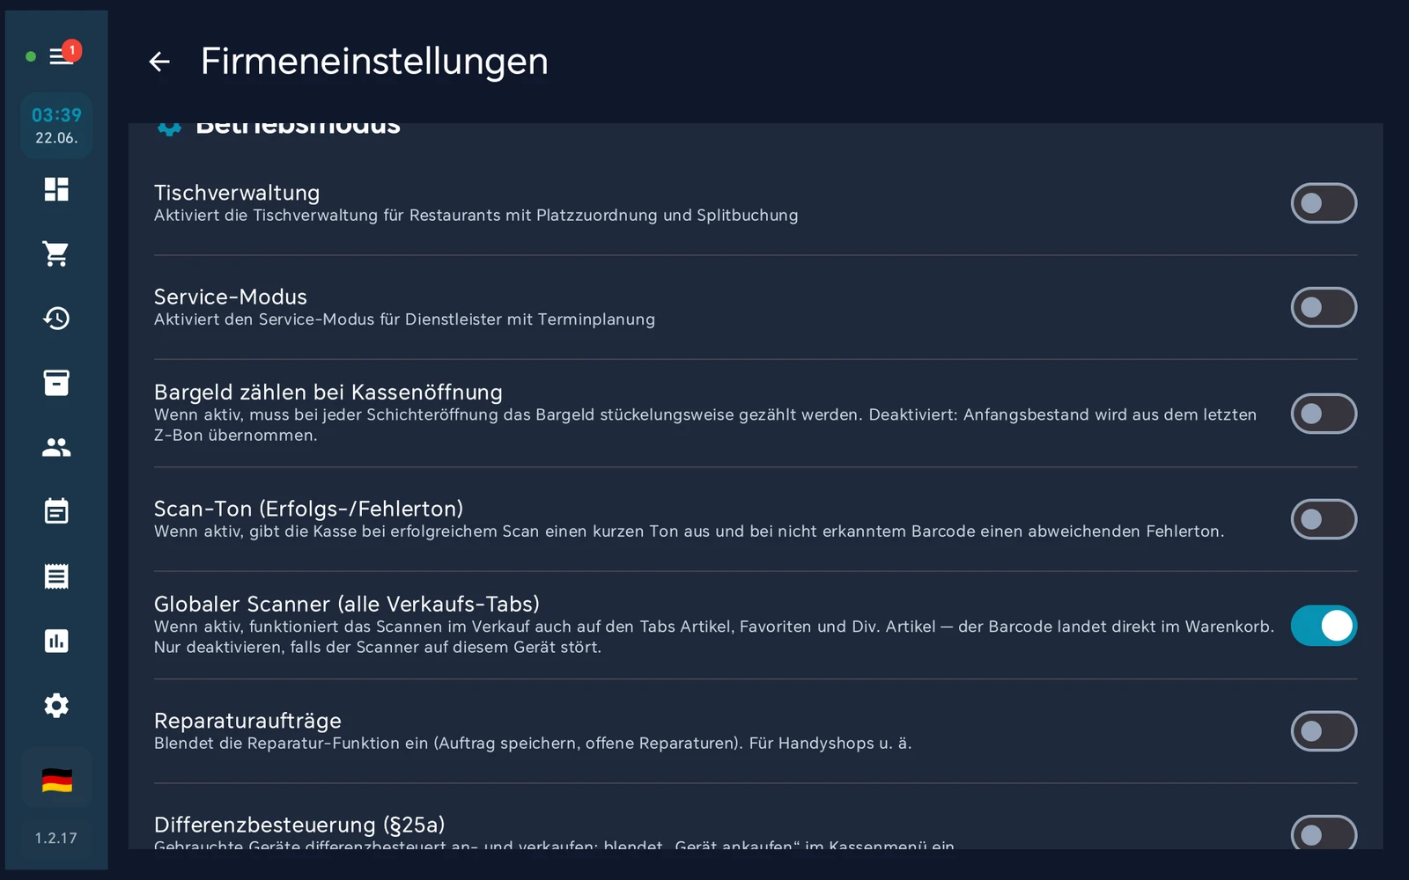The height and width of the screenshot is (880, 1409).
Task: Open the dashboard grid icon in sidebar
Action: (x=56, y=189)
